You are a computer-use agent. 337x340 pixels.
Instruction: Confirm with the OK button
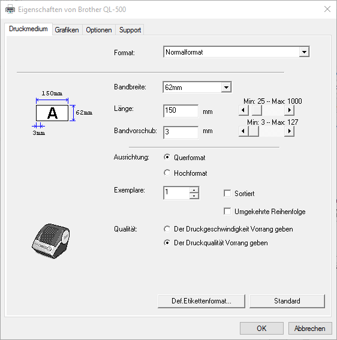click(x=261, y=328)
